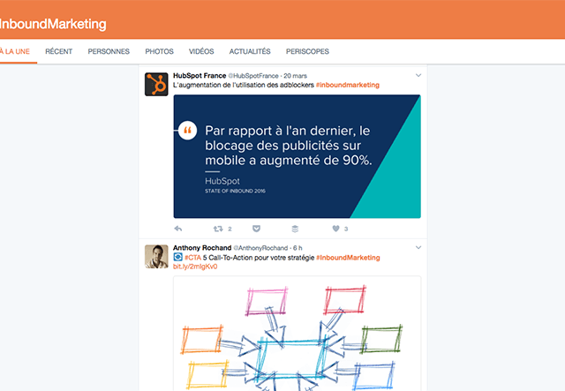
Task: Click the @AnthonyRochand handle
Action: (260, 248)
